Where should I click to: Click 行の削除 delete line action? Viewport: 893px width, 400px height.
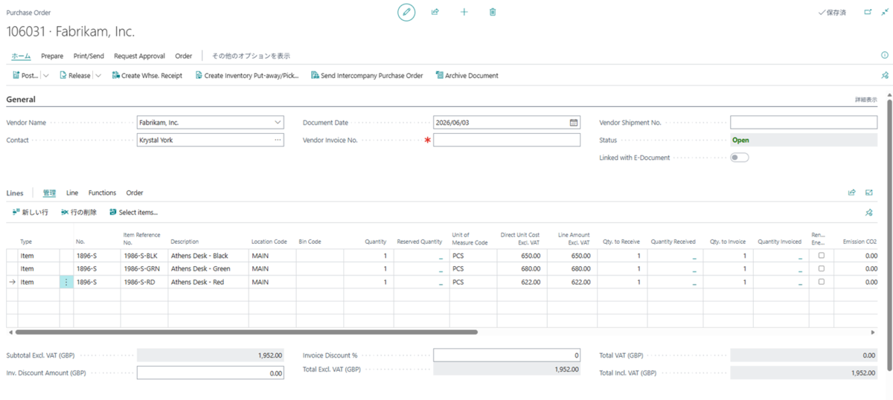click(x=79, y=212)
